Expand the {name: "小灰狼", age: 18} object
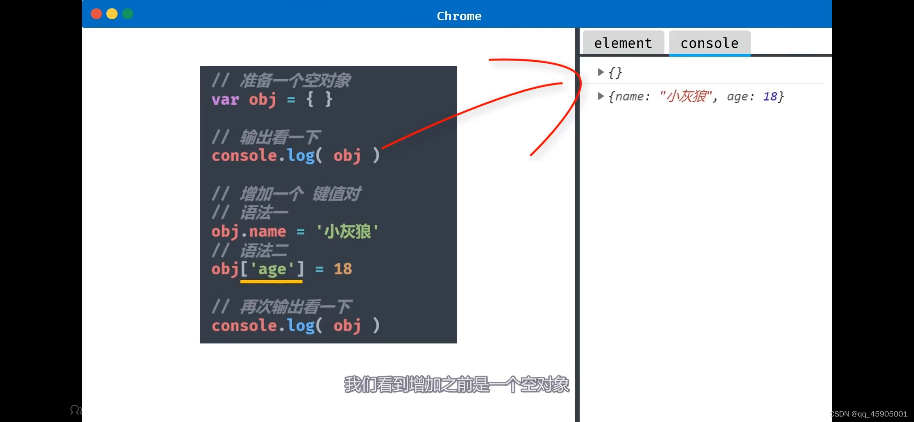The width and height of the screenshot is (914, 422). 601,97
